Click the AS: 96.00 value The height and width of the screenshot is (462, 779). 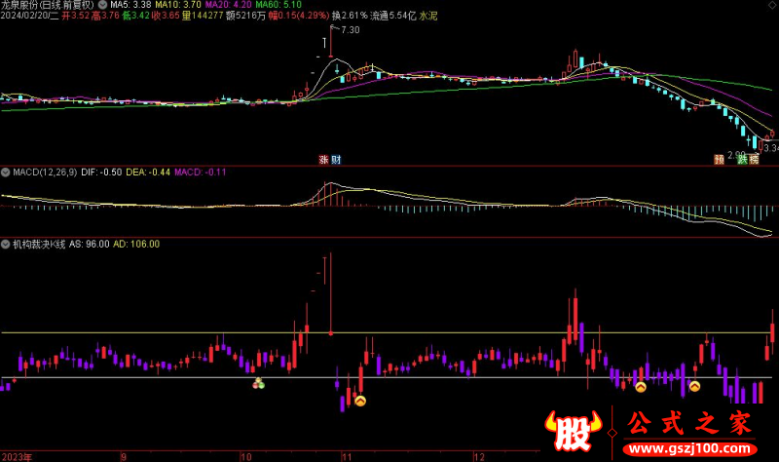[89, 245]
